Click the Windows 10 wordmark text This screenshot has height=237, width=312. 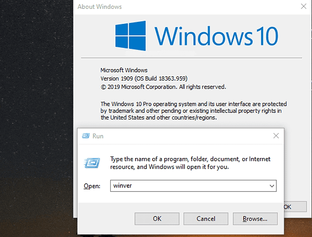pos(216,36)
